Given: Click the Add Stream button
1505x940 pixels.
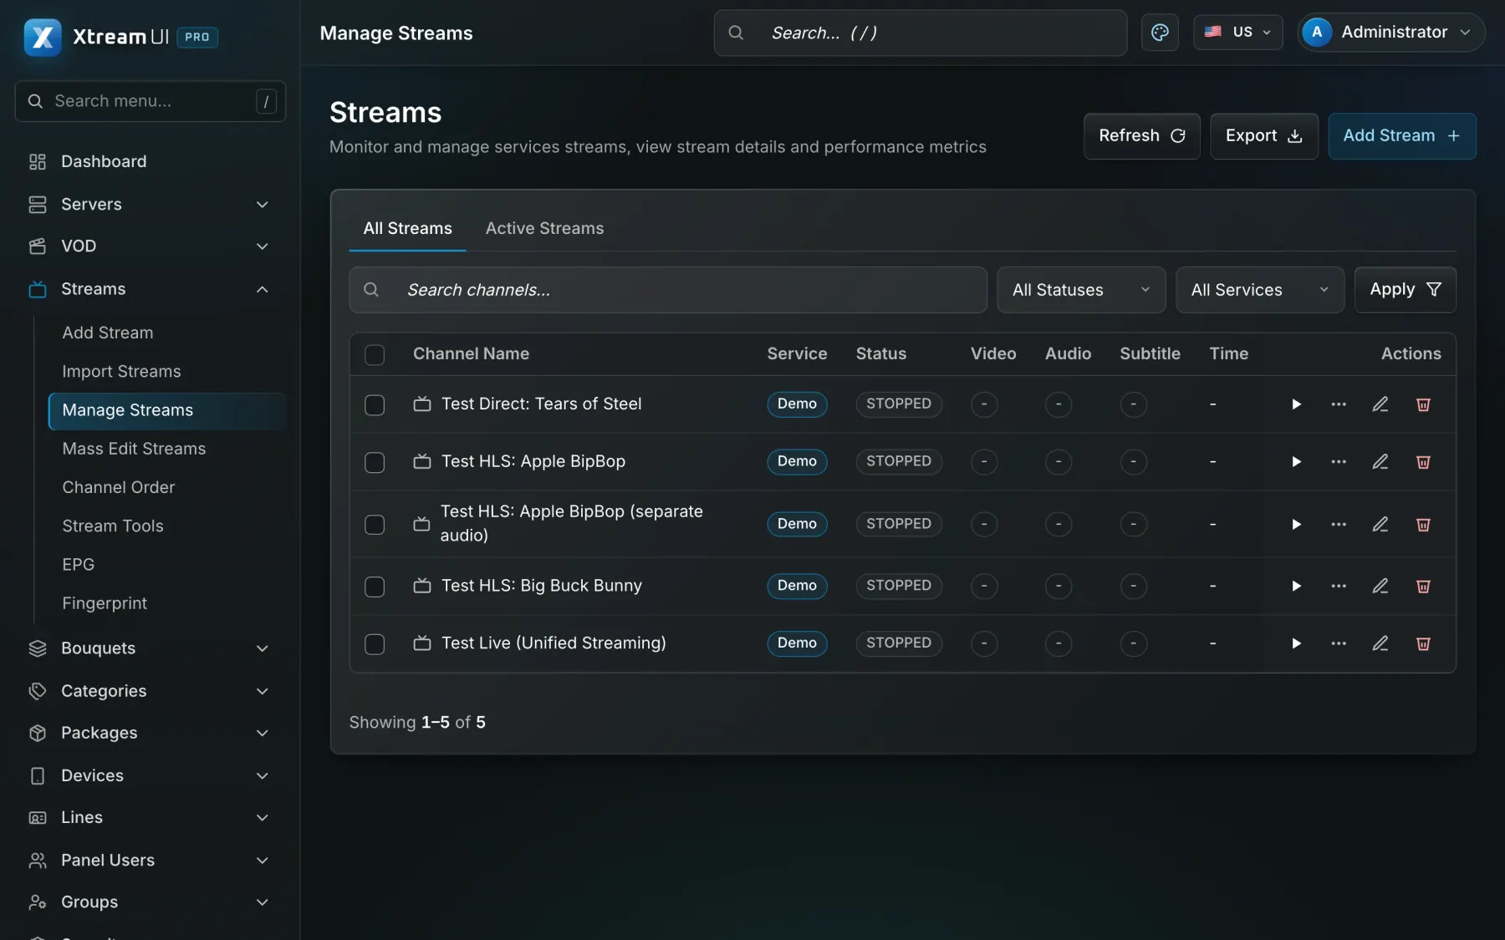Looking at the screenshot, I should coord(1402,136).
